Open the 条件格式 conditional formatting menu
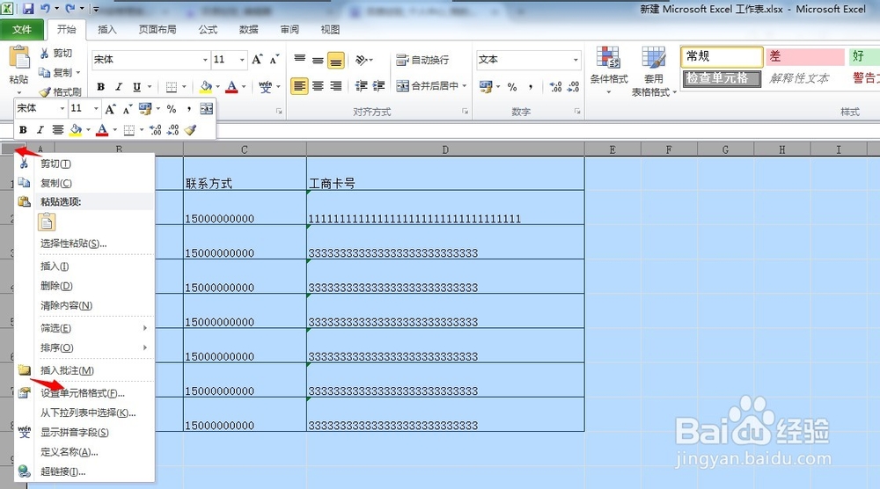 pyautogui.click(x=609, y=69)
